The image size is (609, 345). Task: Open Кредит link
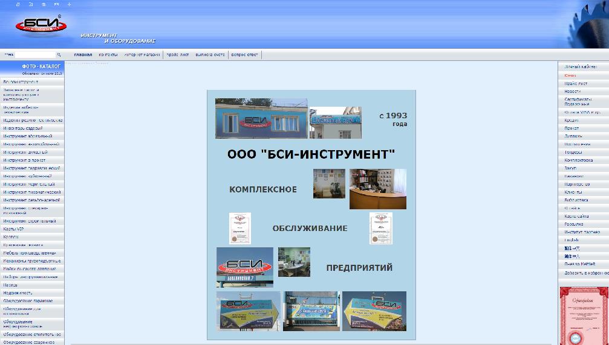(572, 121)
